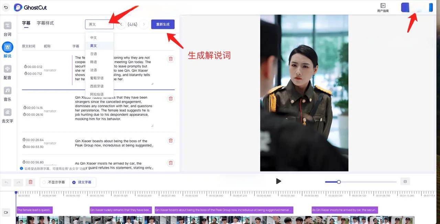Click the undo icon above the timeline
Image resolution: width=440 pixels, height=224 pixels.
pyautogui.click(x=7, y=182)
